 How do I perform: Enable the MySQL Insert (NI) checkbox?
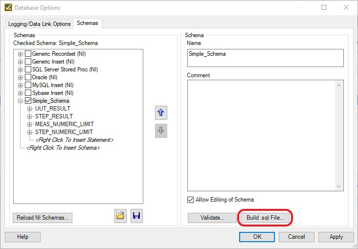(x=28, y=85)
